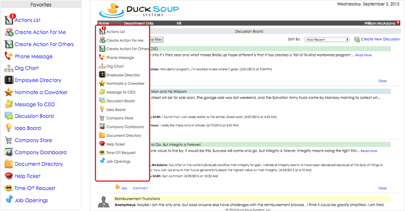
Task: Click the anonymous user avatar thumbnail
Action: (x=103, y=201)
